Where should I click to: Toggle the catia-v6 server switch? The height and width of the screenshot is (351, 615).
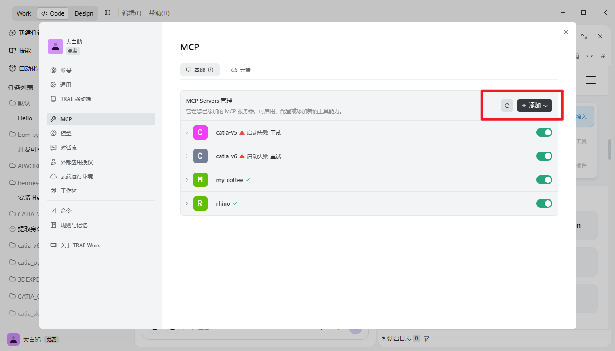544,156
